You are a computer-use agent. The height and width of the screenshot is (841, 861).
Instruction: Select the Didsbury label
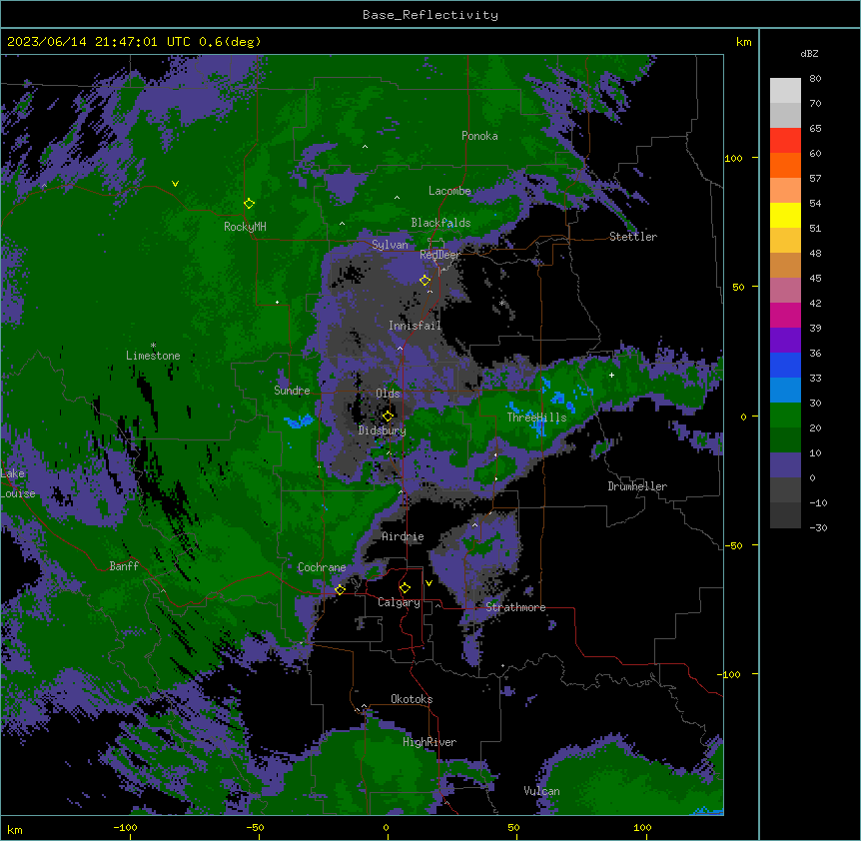(383, 430)
